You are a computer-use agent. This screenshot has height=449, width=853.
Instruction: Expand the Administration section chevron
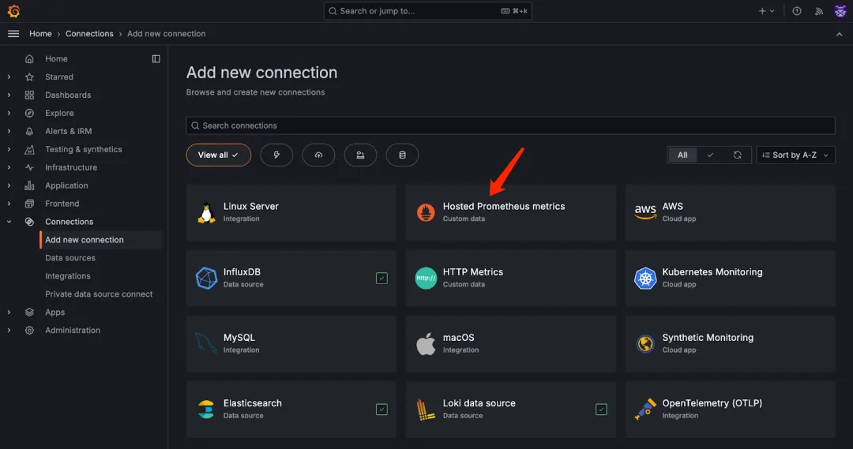tap(9, 330)
